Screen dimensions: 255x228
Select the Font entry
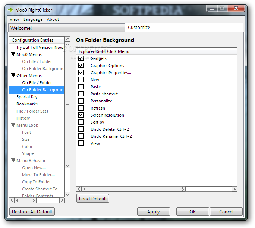point(26,132)
